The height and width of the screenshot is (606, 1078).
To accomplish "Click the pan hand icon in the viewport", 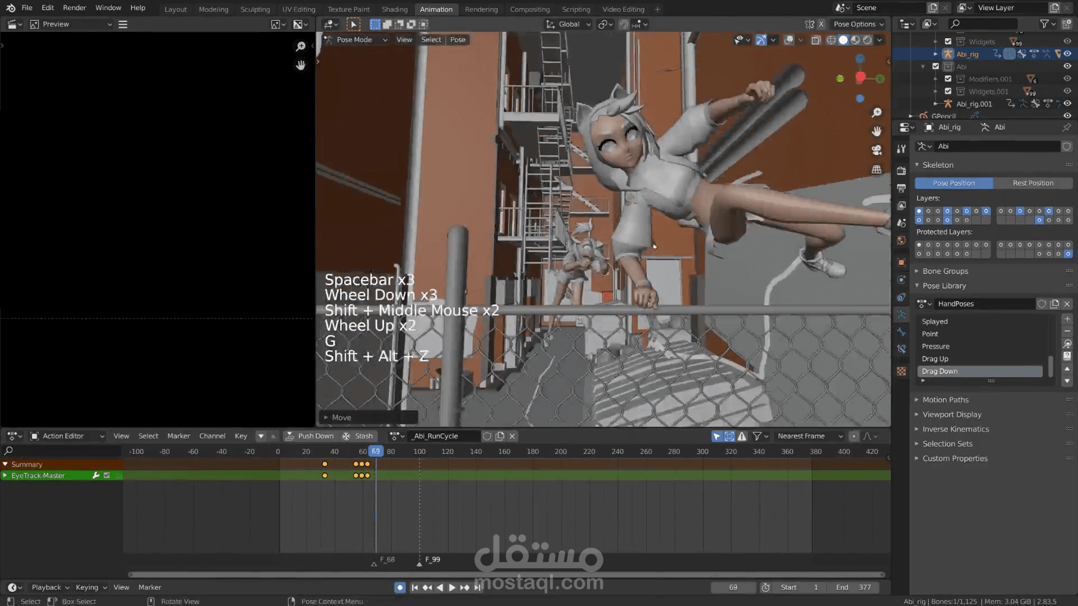I will (876, 131).
